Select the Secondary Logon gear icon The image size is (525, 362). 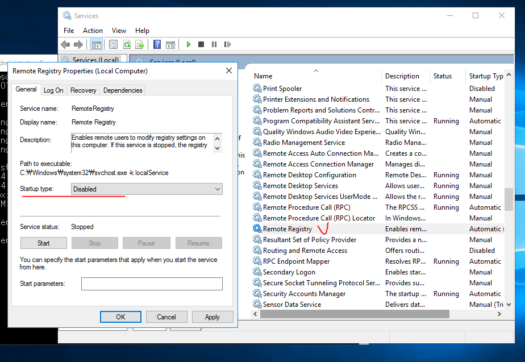[257, 272]
